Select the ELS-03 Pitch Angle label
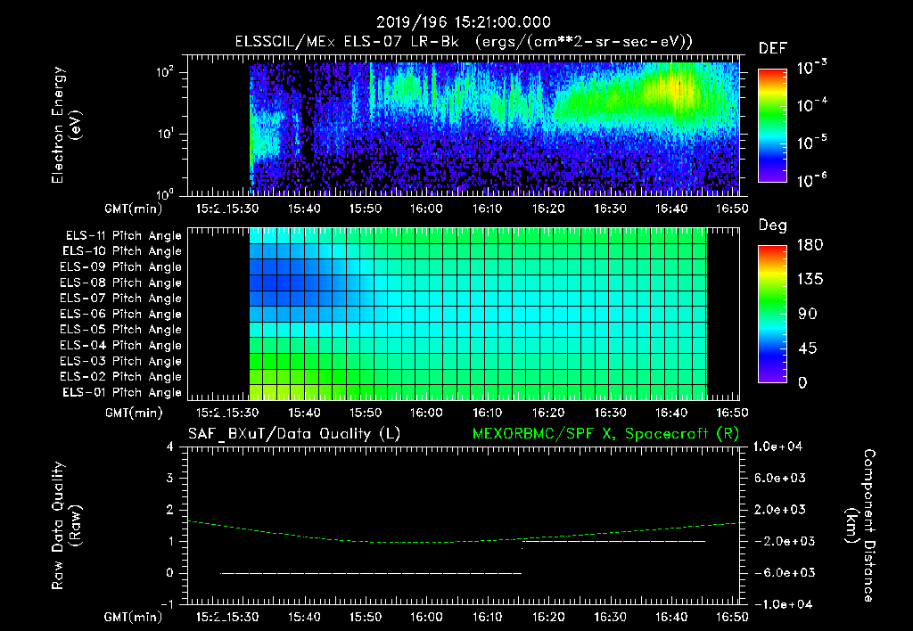The image size is (913, 631). coord(121,361)
